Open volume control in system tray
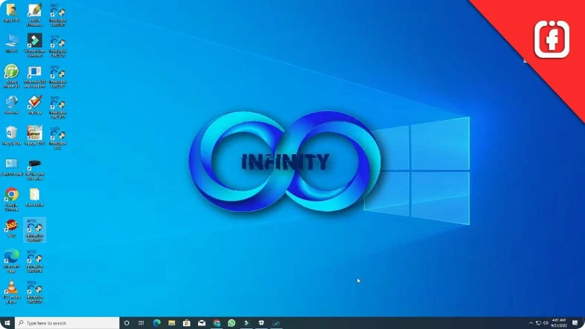Screen dimensions: 585x329 pyautogui.click(x=546, y=323)
